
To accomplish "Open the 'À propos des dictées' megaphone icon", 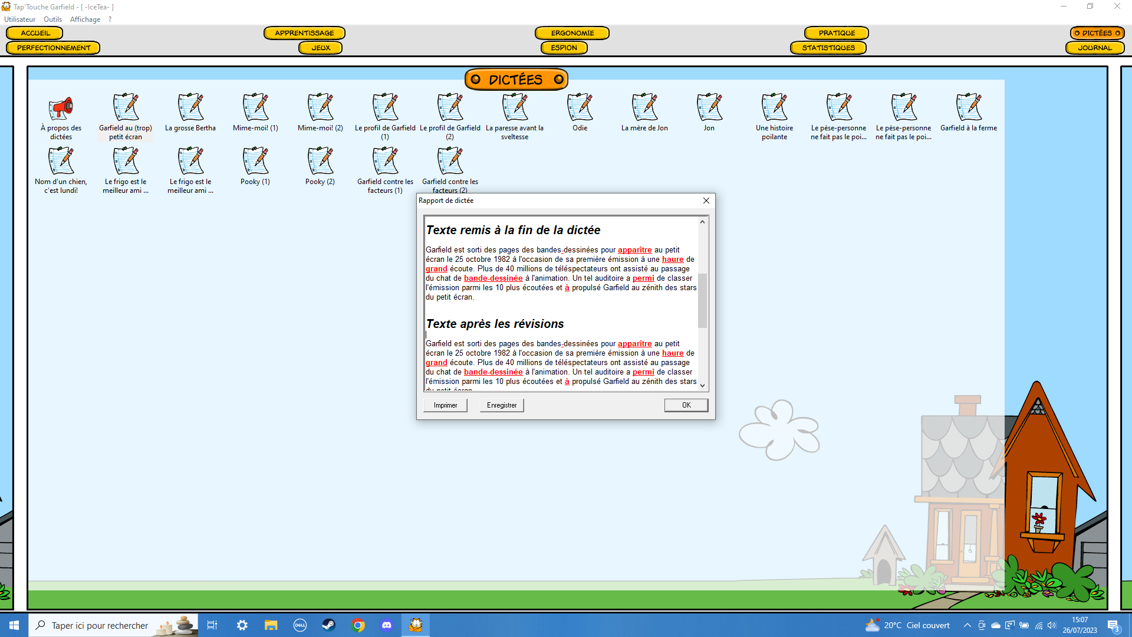I will [x=61, y=117].
